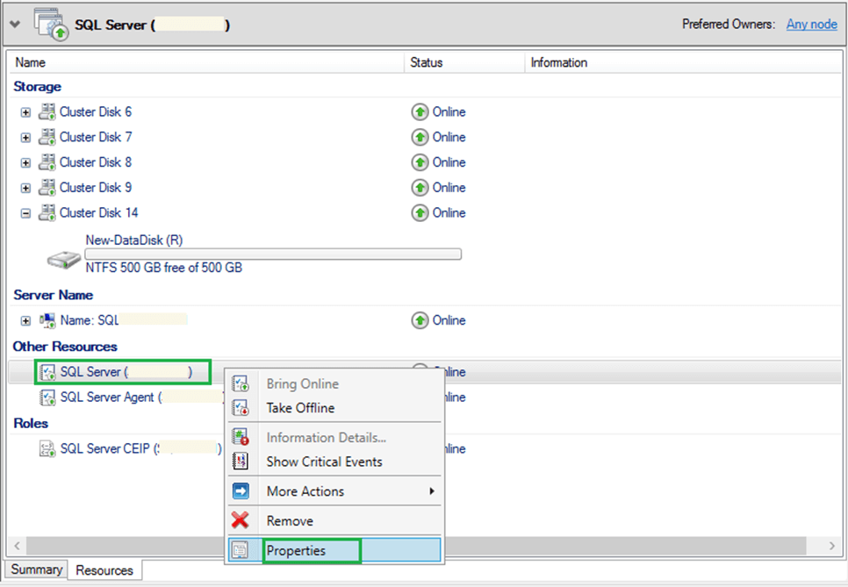Click the New-DataDisk free space bar
This screenshot has width=848, height=587.
[x=273, y=254]
